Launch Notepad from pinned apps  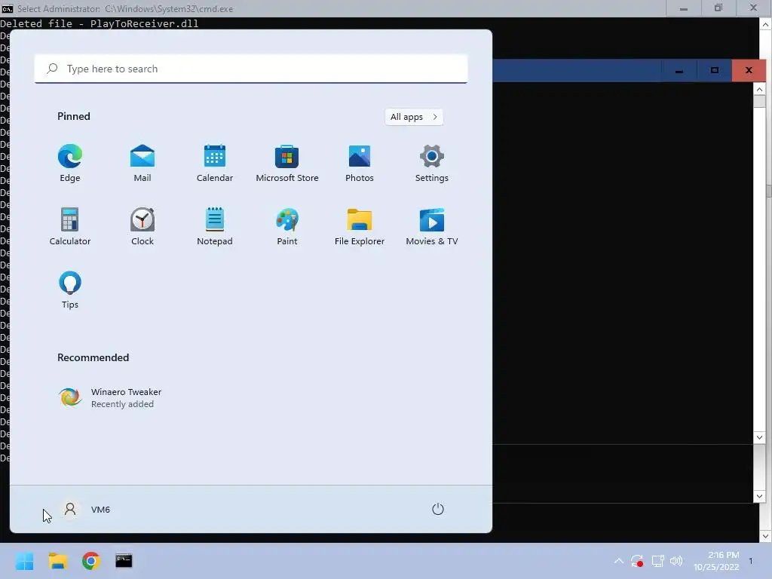tap(215, 226)
